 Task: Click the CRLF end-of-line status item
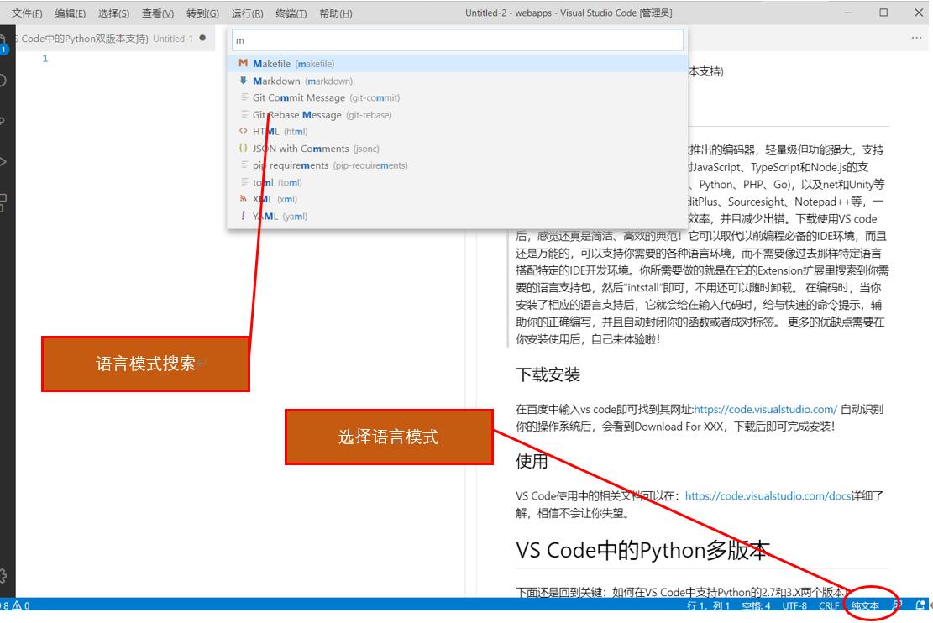(828, 605)
